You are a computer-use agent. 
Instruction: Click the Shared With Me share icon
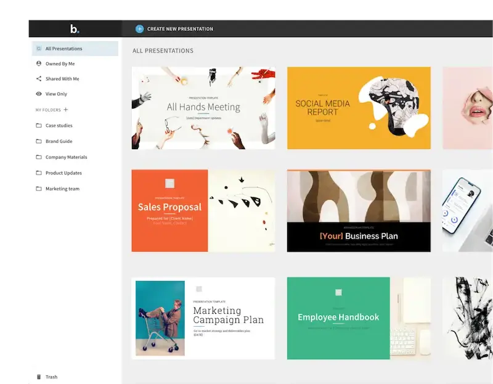[39, 79]
